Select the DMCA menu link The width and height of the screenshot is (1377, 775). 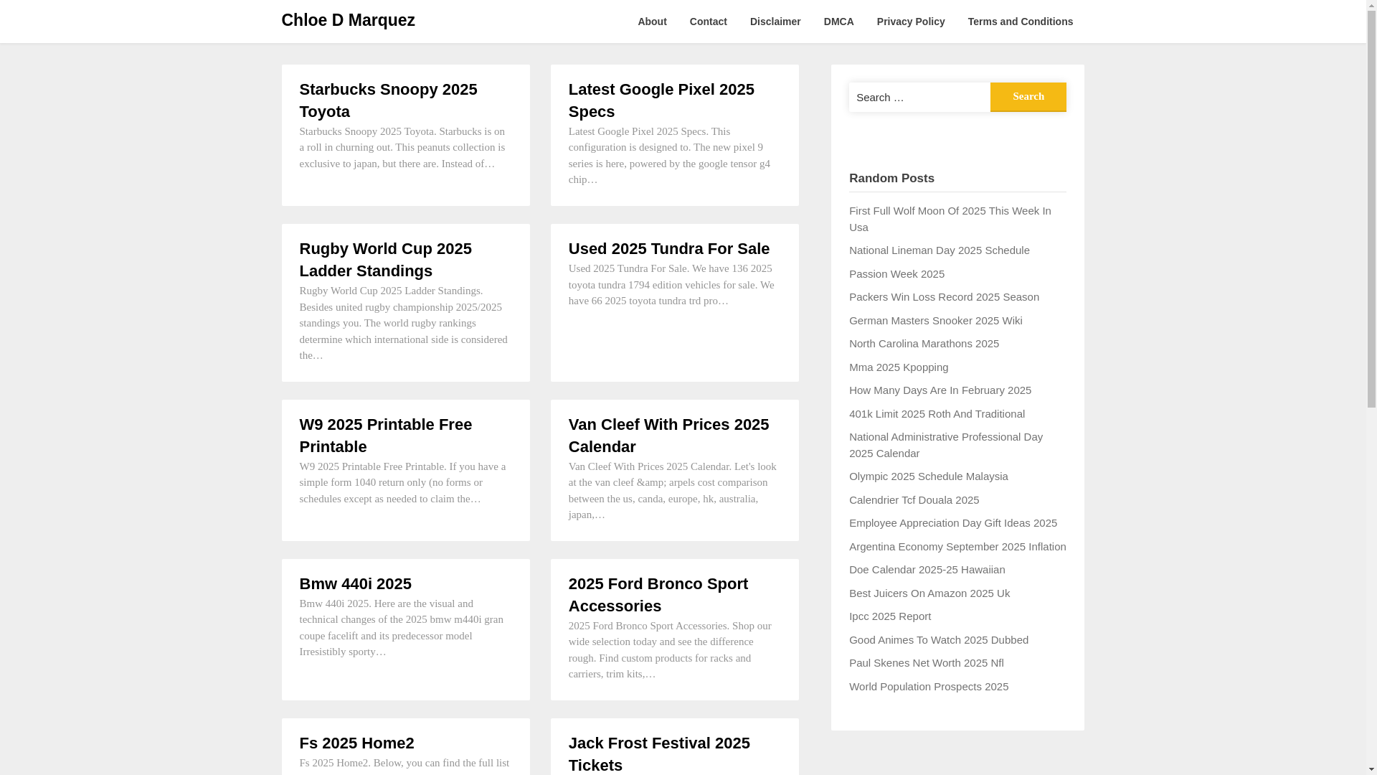[839, 22]
